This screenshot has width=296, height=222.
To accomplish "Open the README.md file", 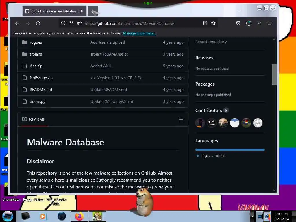I will 41,90.
